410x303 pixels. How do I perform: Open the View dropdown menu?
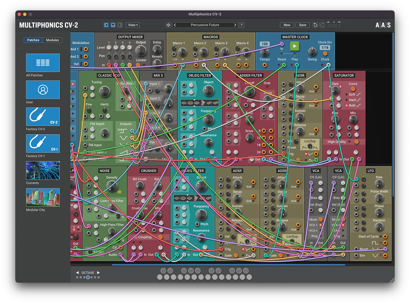tap(133, 25)
